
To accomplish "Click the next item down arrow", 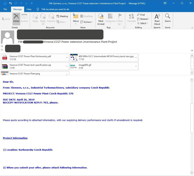I will click(x=26, y=3).
